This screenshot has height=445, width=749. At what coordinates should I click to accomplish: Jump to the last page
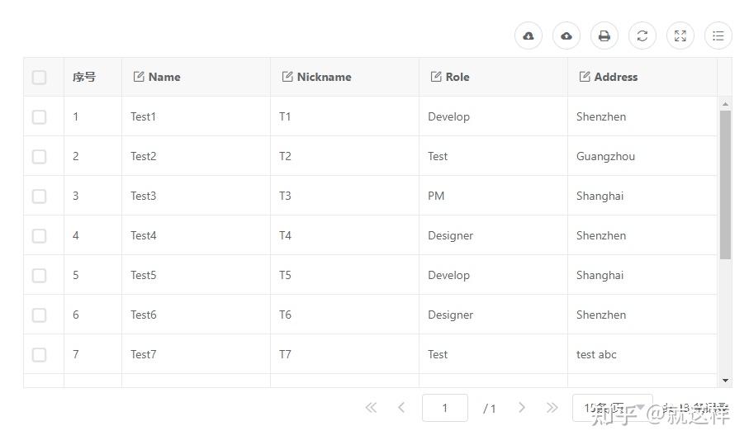(552, 408)
